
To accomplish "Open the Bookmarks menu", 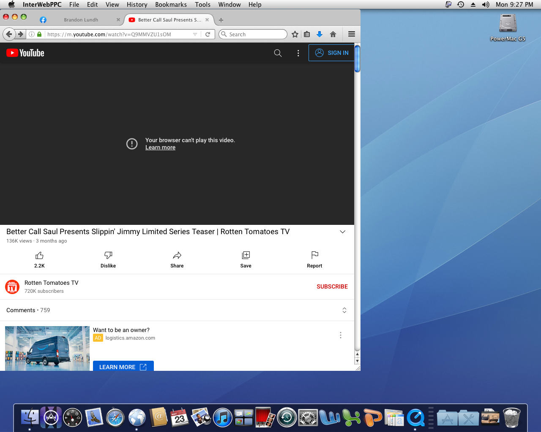I will [x=171, y=5].
